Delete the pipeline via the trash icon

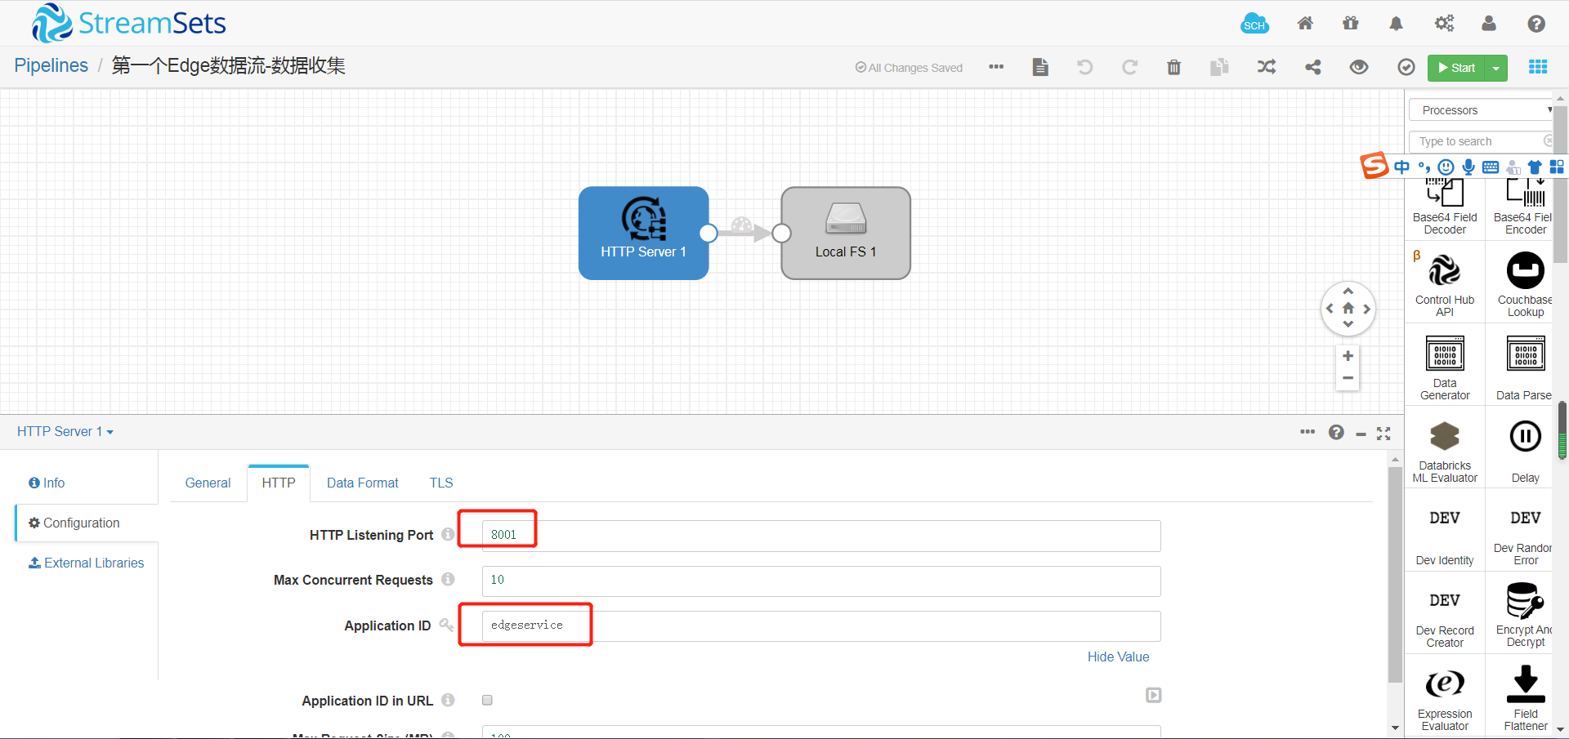coord(1173,68)
